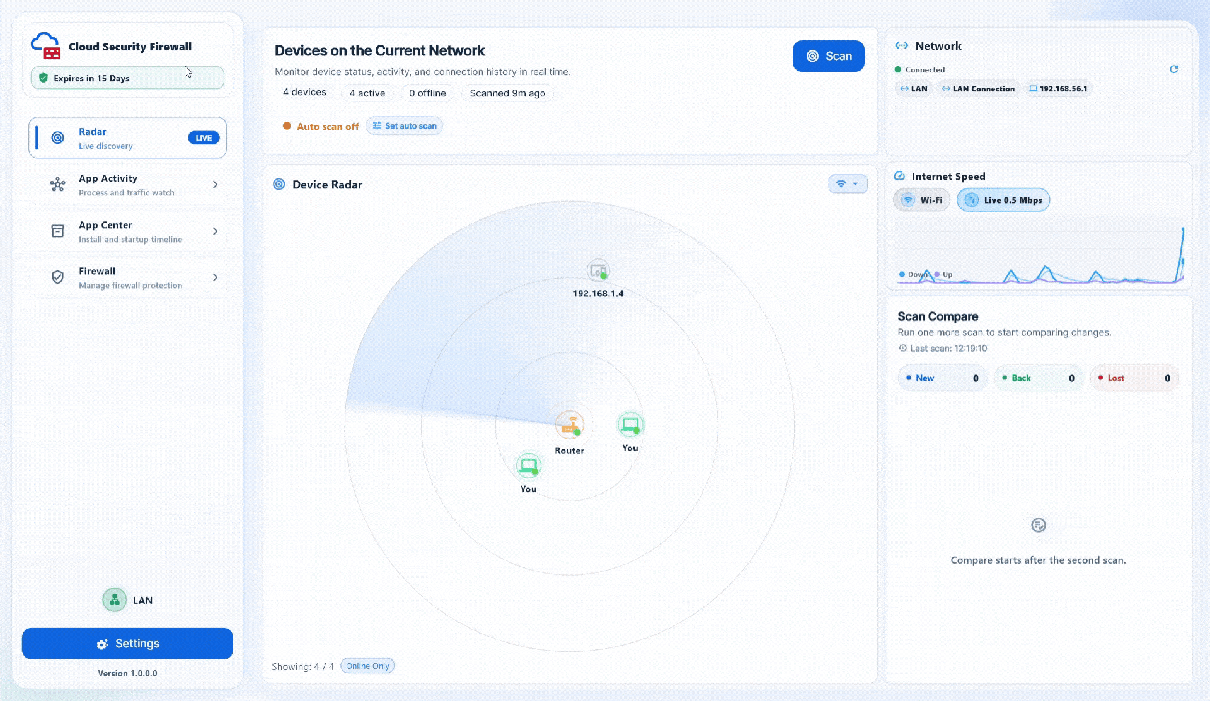The image size is (1210, 701).
Task: Click the App Activity network icon
Action: coord(57,184)
